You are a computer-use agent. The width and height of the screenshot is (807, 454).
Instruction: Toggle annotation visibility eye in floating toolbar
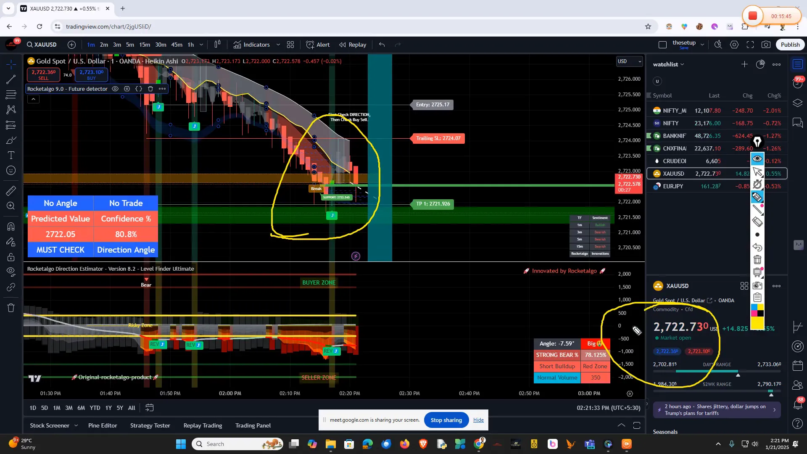click(757, 159)
